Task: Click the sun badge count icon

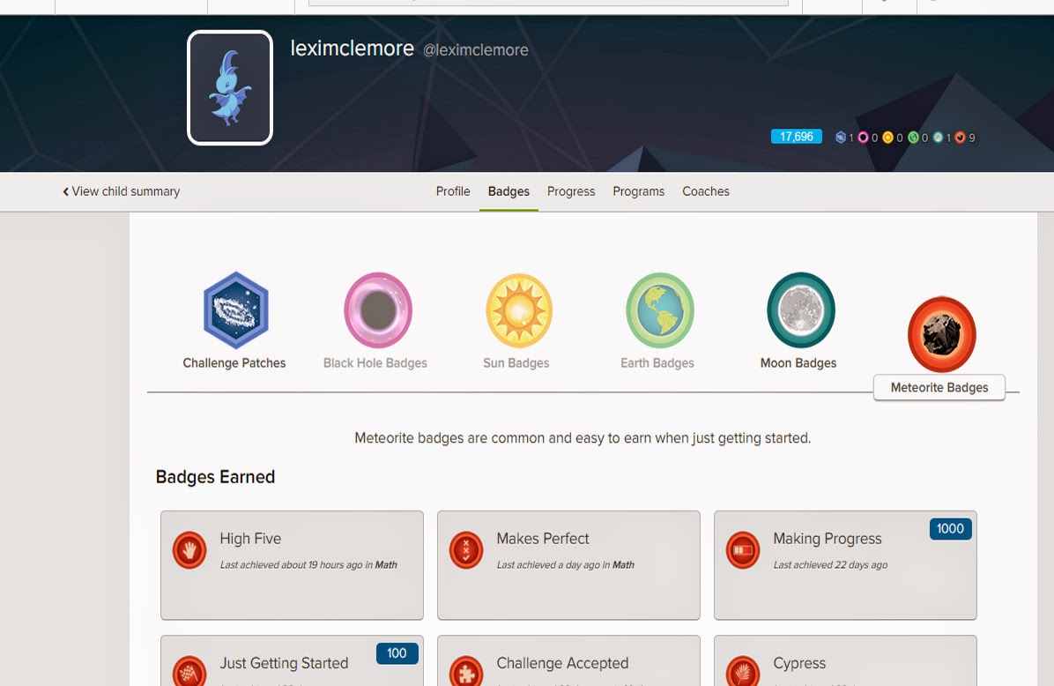Action: click(888, 138)
